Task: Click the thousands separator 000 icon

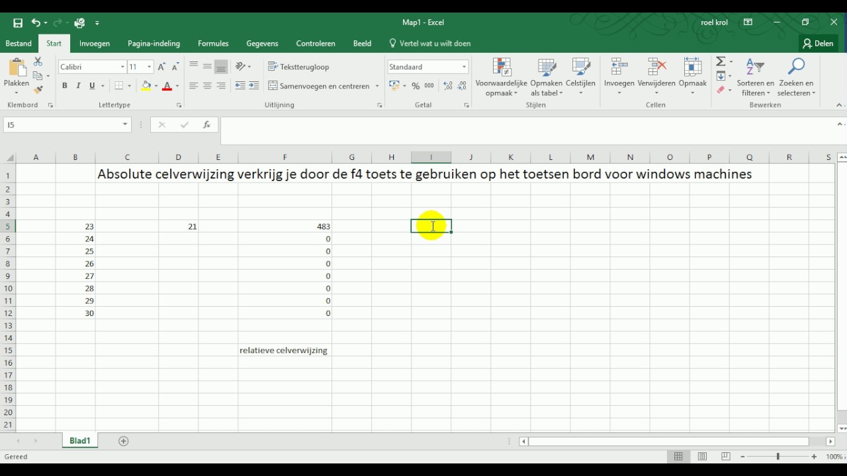Action: [x=429, y=86]
